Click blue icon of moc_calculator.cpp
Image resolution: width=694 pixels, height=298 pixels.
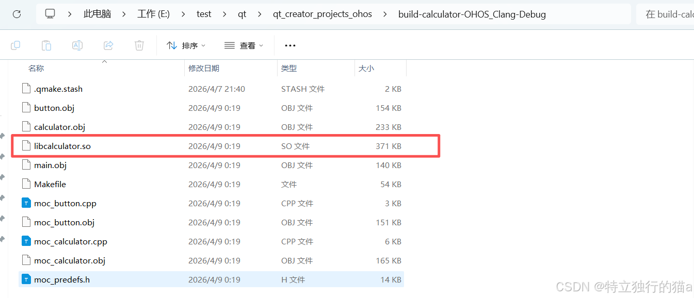pyautogui.click(x=26, y=241)
